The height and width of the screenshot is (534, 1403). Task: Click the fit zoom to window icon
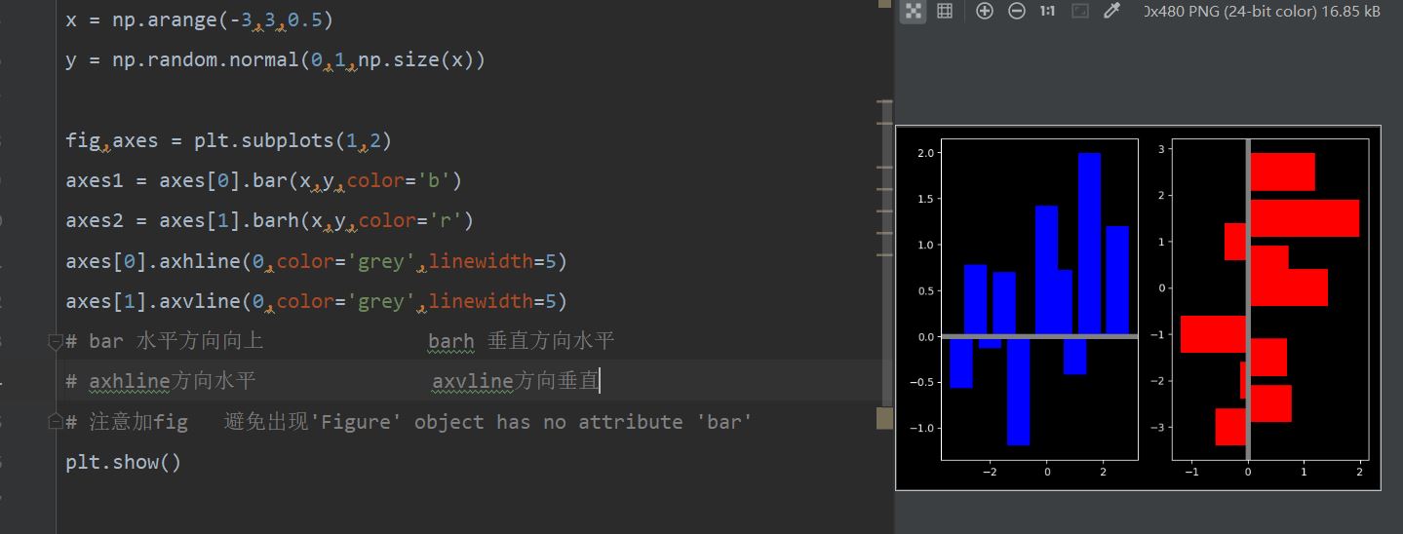(x=1079, y=12)
